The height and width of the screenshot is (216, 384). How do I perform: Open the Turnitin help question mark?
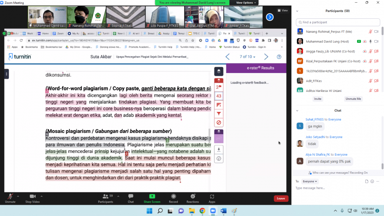(x=279, y=57)
